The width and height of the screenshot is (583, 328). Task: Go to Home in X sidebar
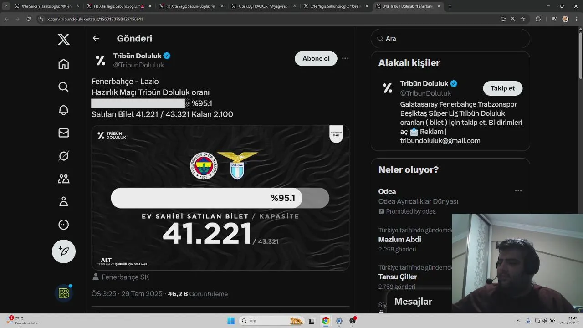(64, 64)
